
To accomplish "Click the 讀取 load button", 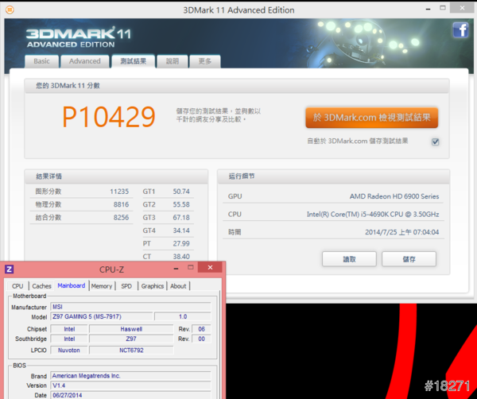I will (349, 259).
